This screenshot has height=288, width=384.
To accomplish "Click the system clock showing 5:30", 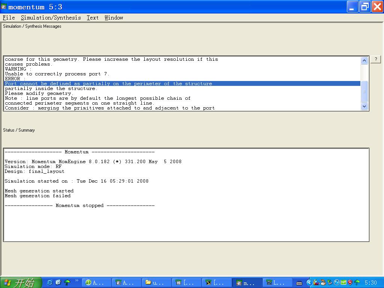I will [370, 283].
